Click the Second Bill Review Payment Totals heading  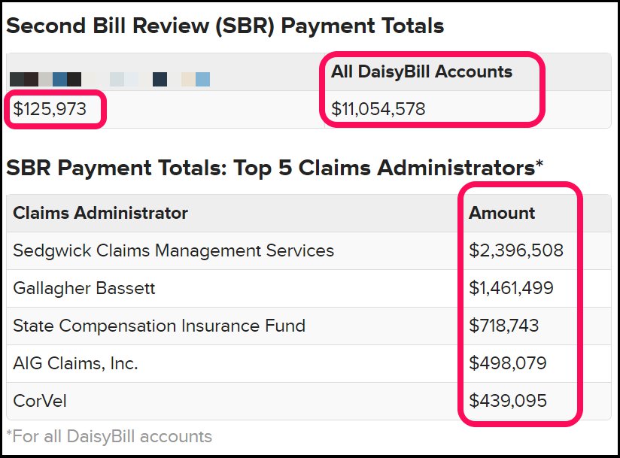(225, 26)
